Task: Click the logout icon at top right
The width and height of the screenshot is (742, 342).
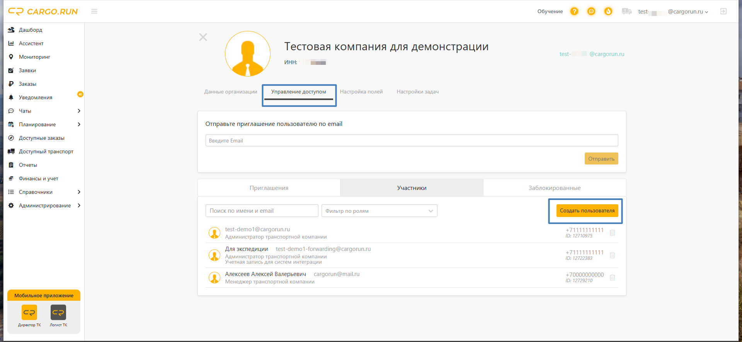Action: coord(723,12)
